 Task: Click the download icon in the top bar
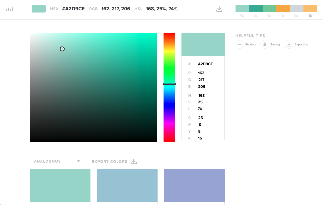(219, 9)
